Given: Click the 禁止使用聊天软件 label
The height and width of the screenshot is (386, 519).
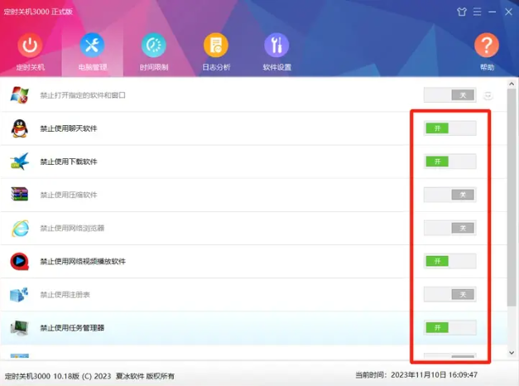Looking at the screenshot, I should click(x=69, y=128).
